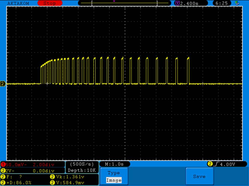Open the Type selector showing Image
This screenshot has height=186, width=249.
coord(114,176)
